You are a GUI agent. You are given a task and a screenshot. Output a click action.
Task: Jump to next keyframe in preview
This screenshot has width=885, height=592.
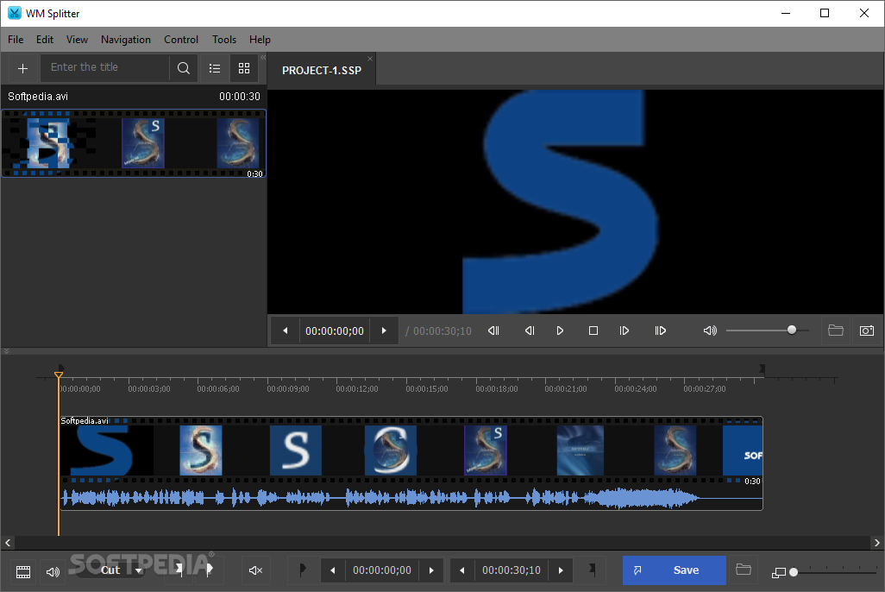[x=661, y=331]
